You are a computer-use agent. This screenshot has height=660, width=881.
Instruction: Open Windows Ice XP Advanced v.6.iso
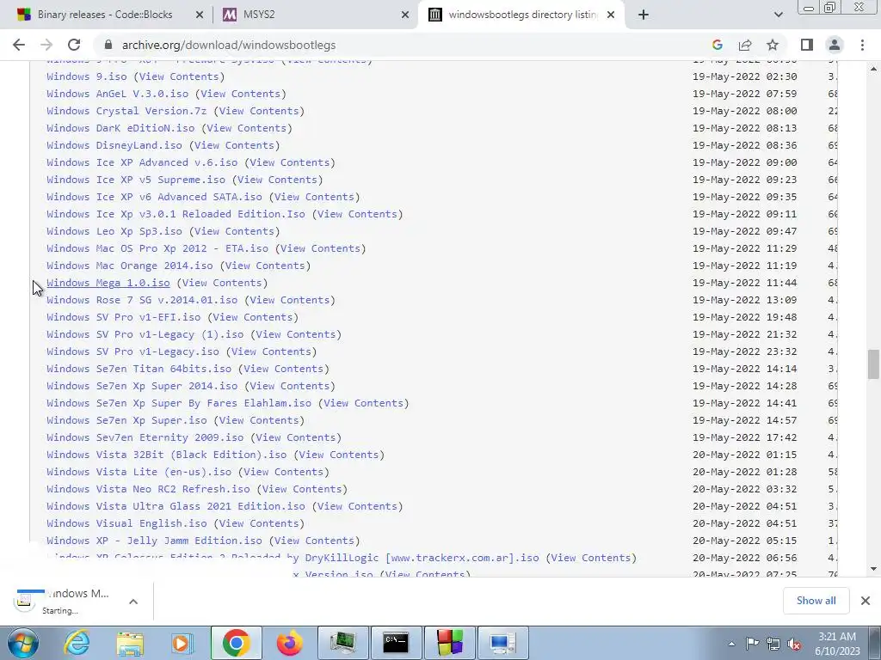coord(142,162)
